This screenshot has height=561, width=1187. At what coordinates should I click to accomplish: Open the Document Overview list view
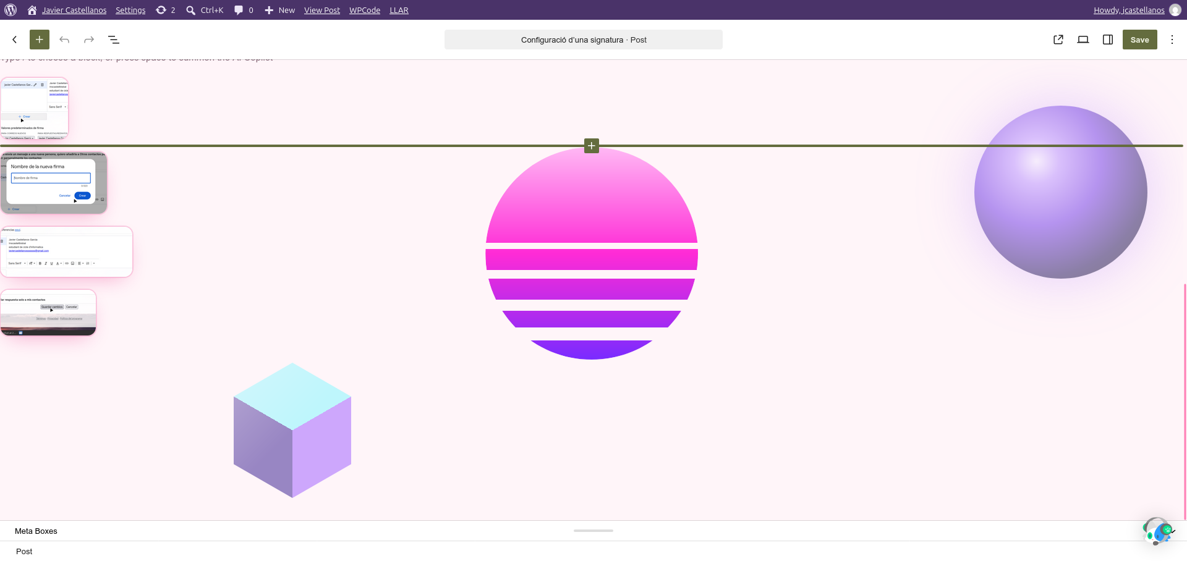114,40
